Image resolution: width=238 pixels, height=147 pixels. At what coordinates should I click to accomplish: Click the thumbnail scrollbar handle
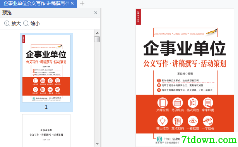click(97, 39)
